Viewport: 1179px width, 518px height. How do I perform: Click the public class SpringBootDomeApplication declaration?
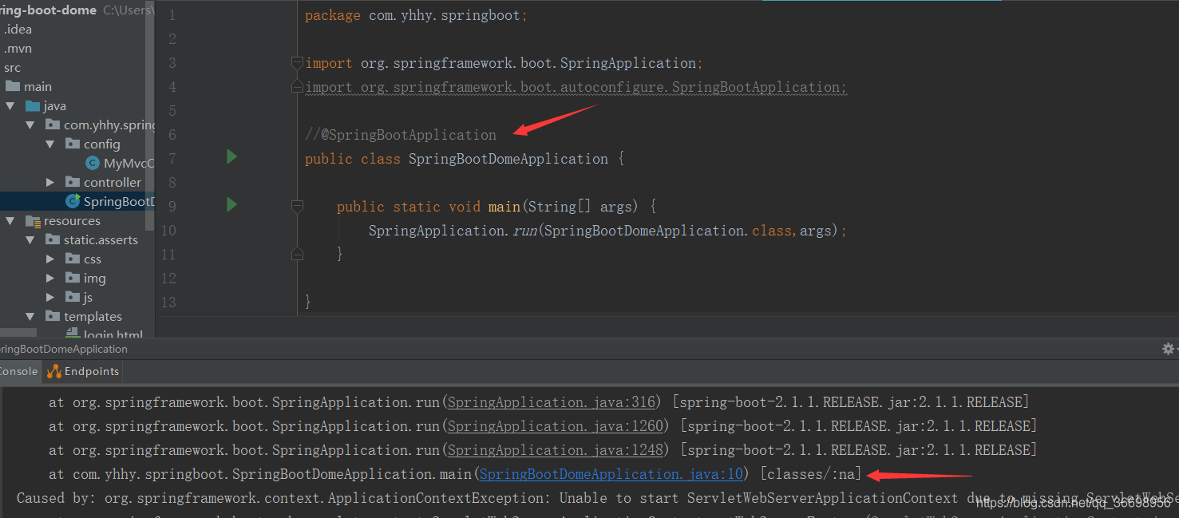[464, 159]
